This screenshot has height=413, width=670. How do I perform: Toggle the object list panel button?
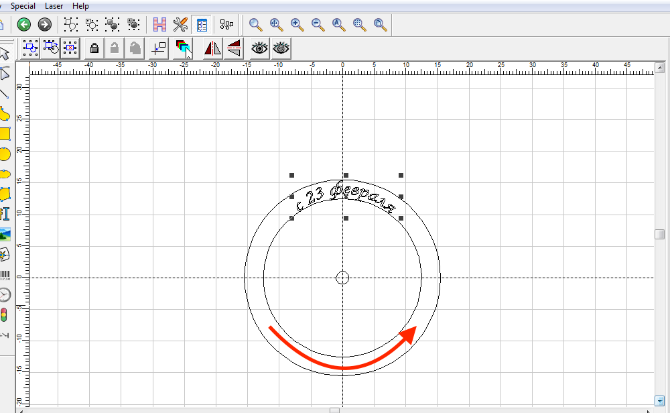click(x=201, y=25)
